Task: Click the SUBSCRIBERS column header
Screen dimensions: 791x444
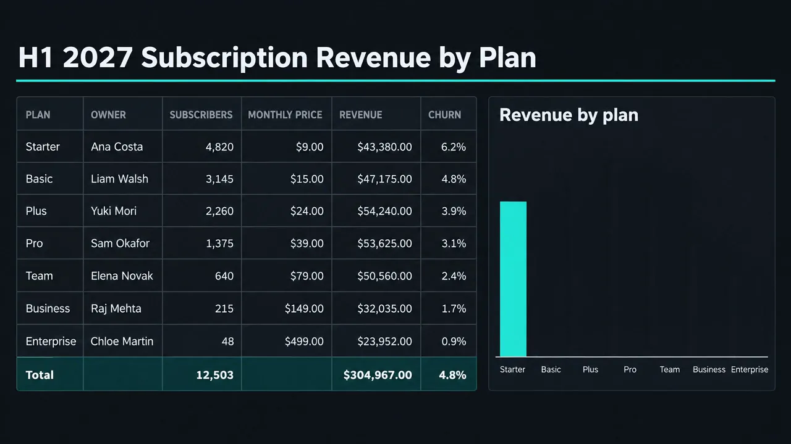Action: [x=201, y=114]
